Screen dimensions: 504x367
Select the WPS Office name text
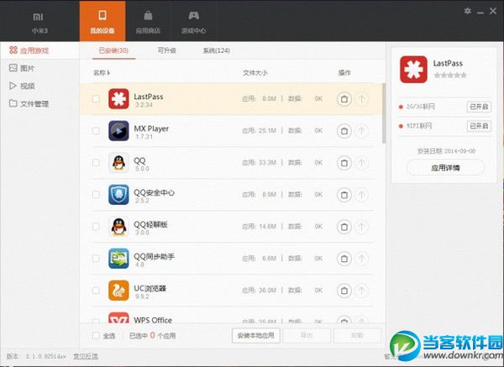[153, 320]
